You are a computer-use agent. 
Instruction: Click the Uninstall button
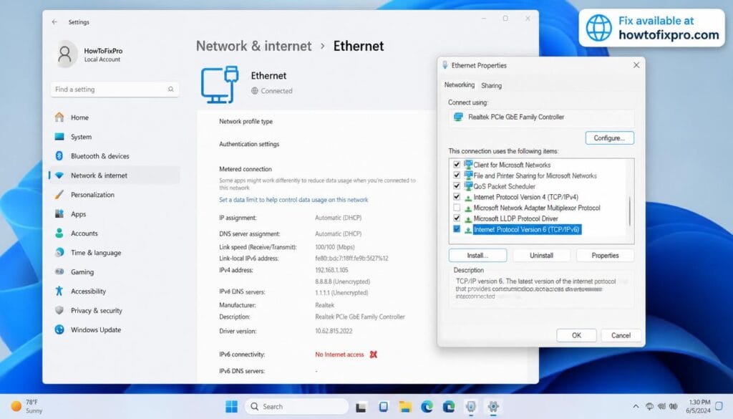(541, 255)
